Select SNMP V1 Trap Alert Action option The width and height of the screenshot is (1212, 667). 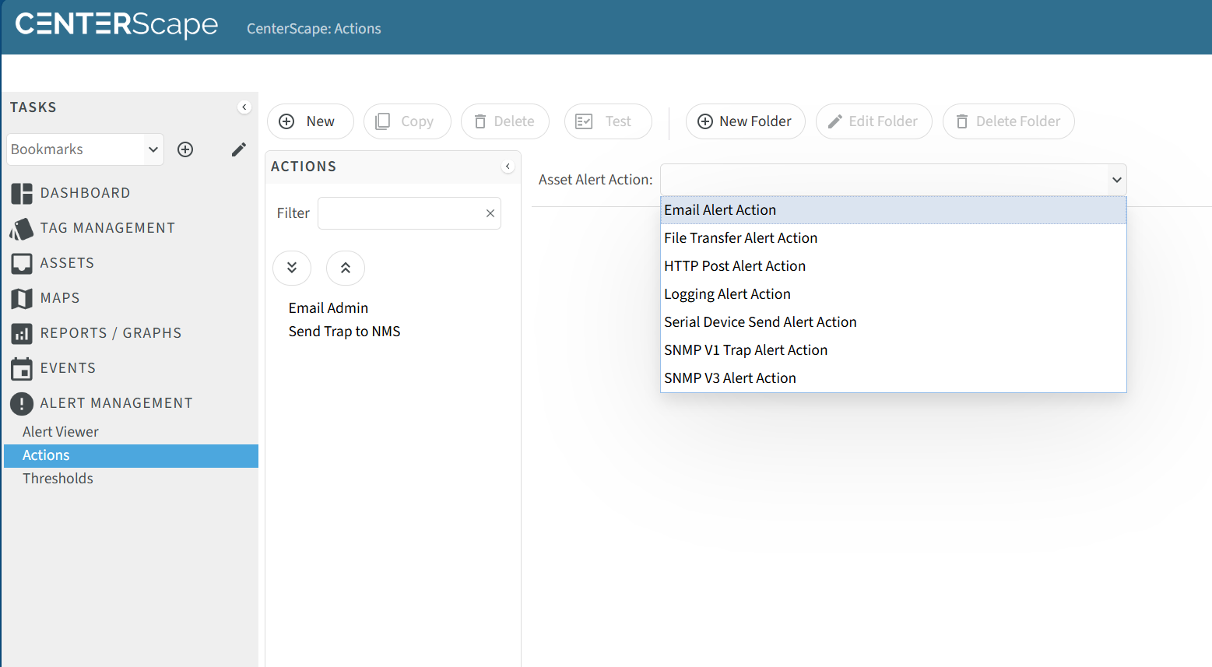(x=745, y=350)
